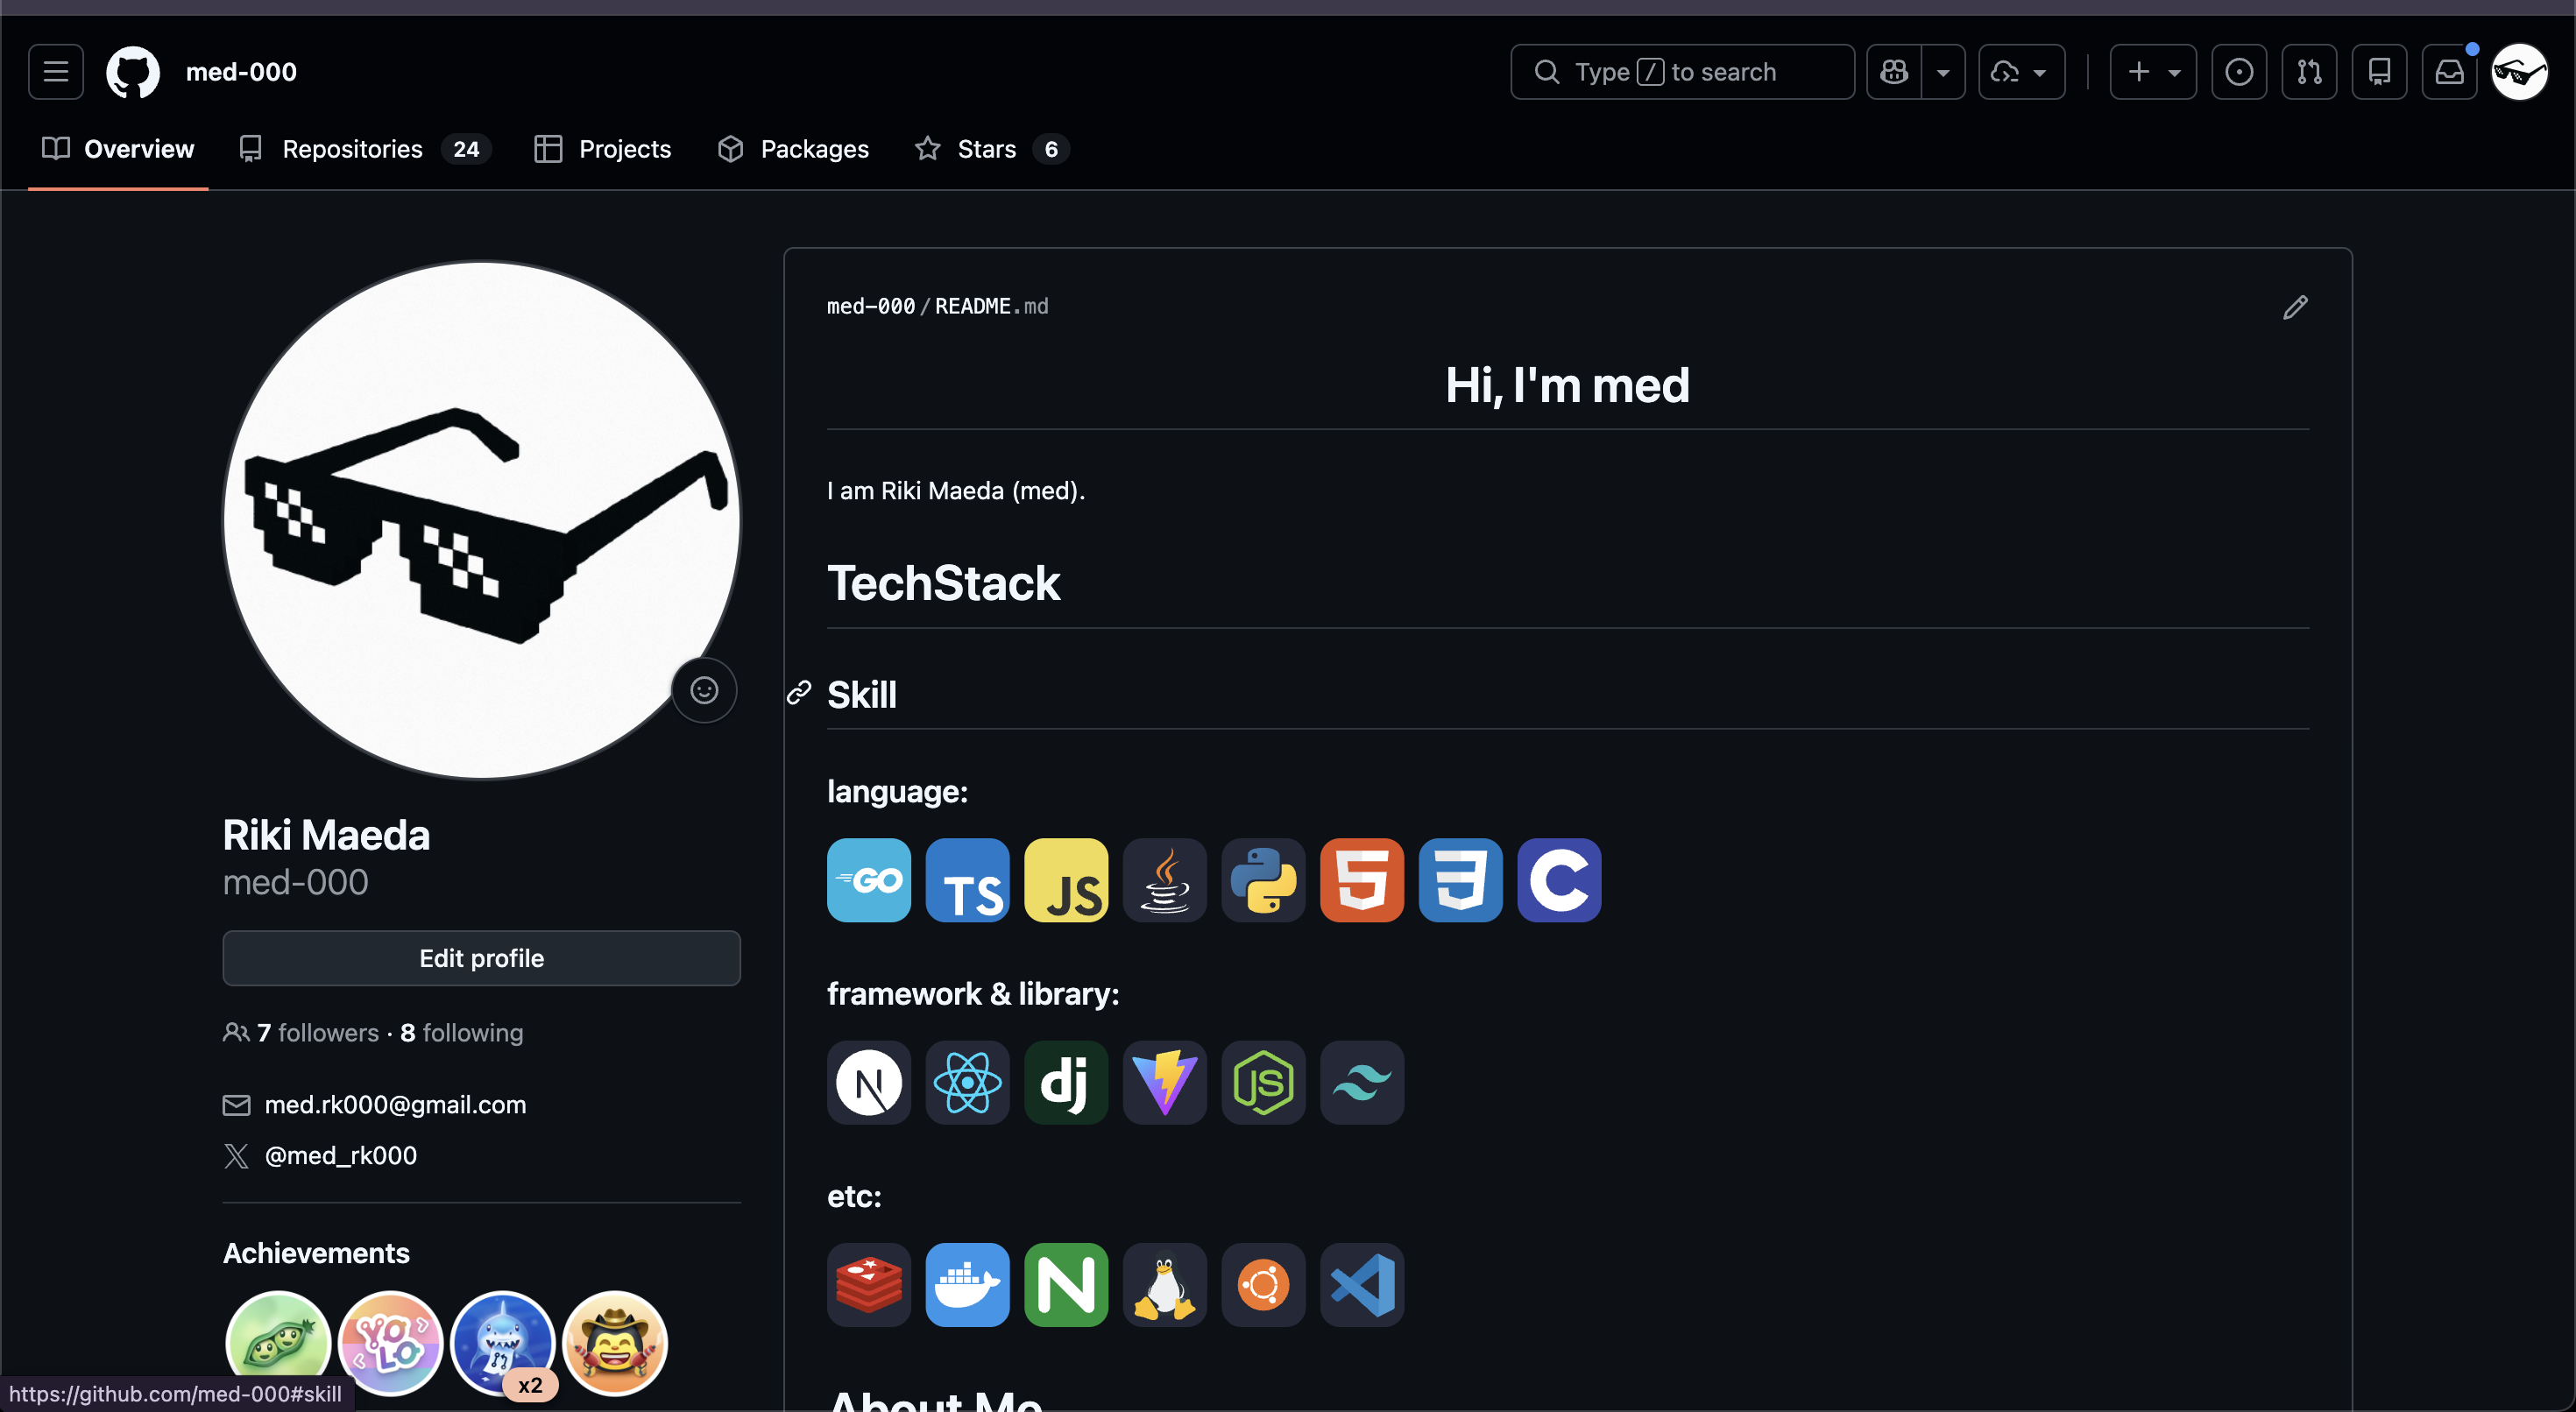Edit README using the pencil icon

coord(2295,307)
